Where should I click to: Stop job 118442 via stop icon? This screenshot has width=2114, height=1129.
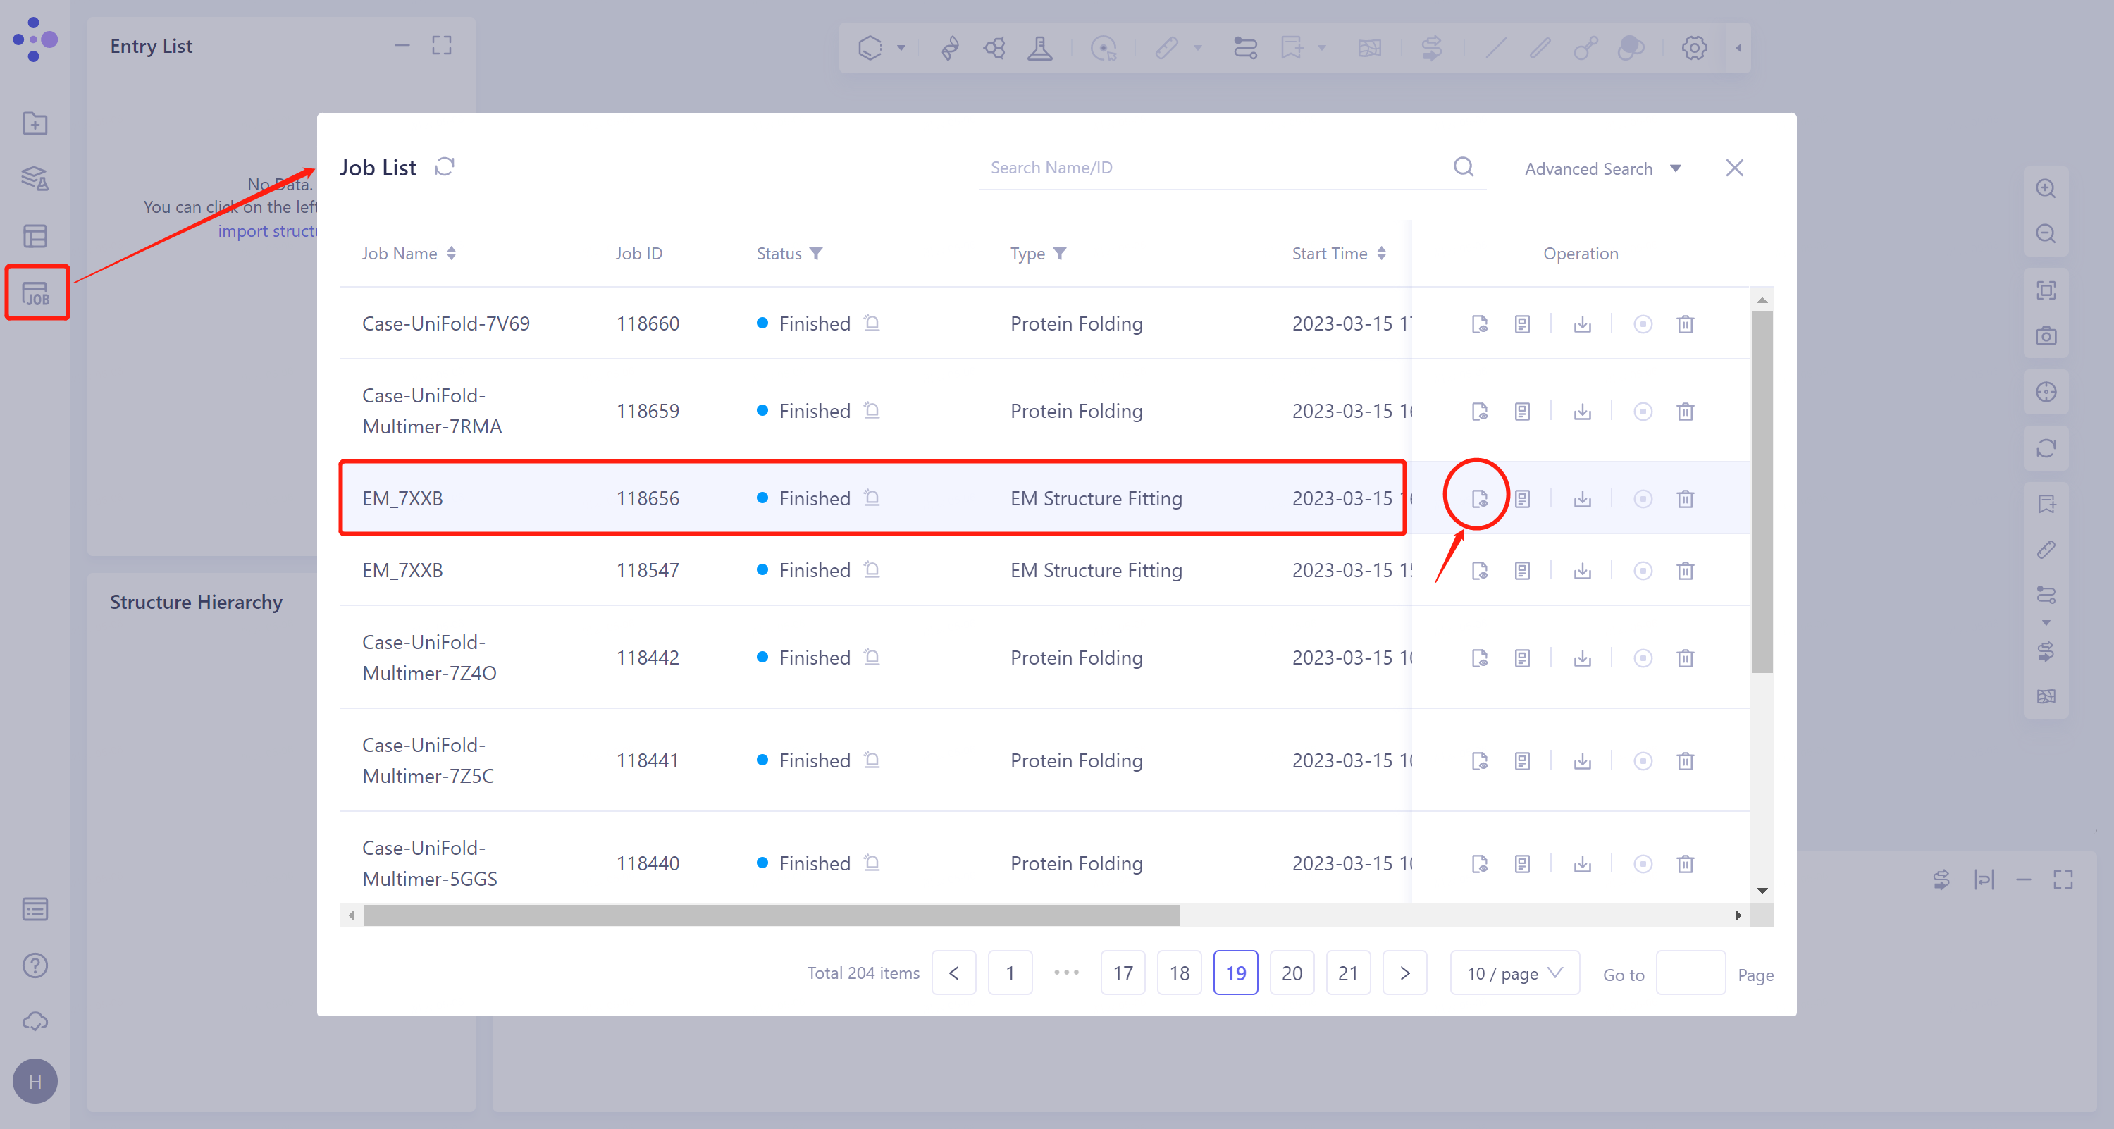1642,658
